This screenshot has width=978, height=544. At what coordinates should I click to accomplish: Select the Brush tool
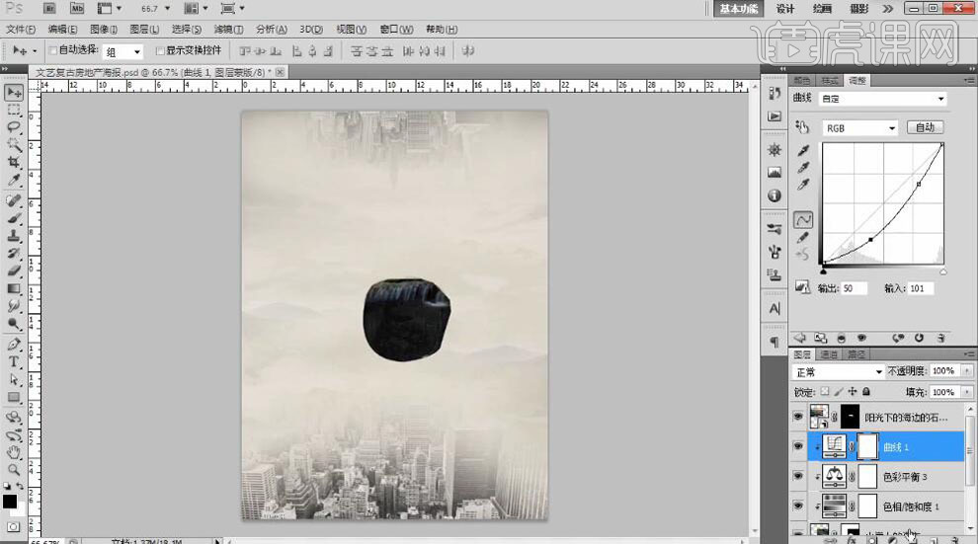click(14, 219)
